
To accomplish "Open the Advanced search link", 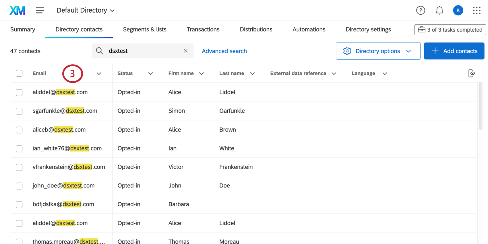I will pos(224,51).
